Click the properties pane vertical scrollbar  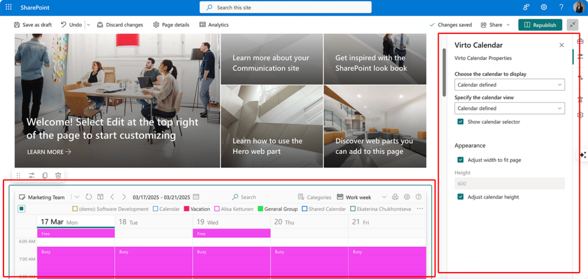[x=444, y=72]
